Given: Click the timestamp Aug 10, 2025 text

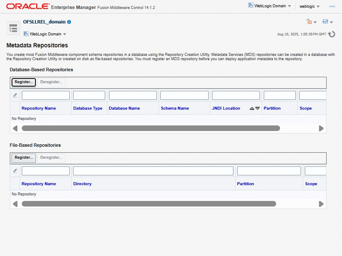Looking at the screenshot, I should 301,34.
